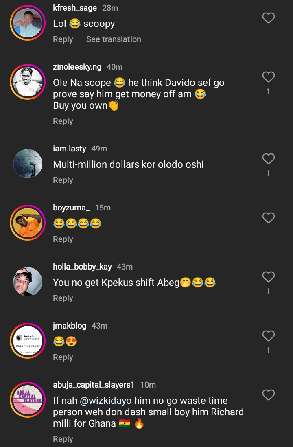The width and height of the screenshot is (293, 447).
Task: Open boyzuma_'s profile picture
Action: [x=27, y=223]
